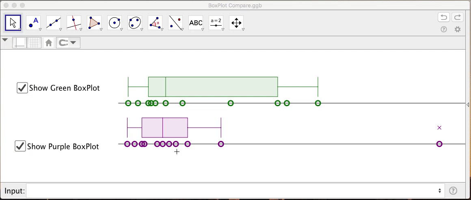Open the settings gear icon
The width and height of the screenshot is (471, 200).
457,30
